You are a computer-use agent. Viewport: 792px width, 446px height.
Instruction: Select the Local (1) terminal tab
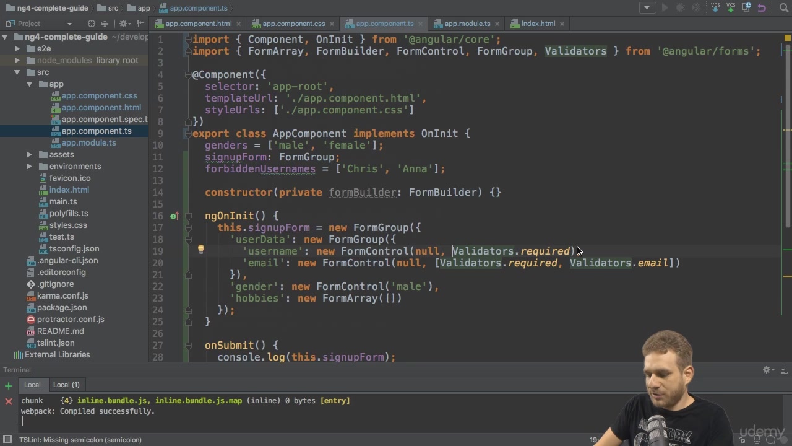tap(66, 385)
